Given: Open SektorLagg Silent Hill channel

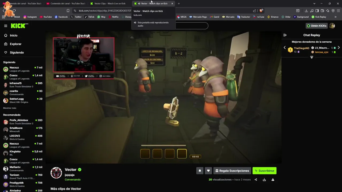Looking at the screenshot, I should pyautogui.click(x=23, y=101).
